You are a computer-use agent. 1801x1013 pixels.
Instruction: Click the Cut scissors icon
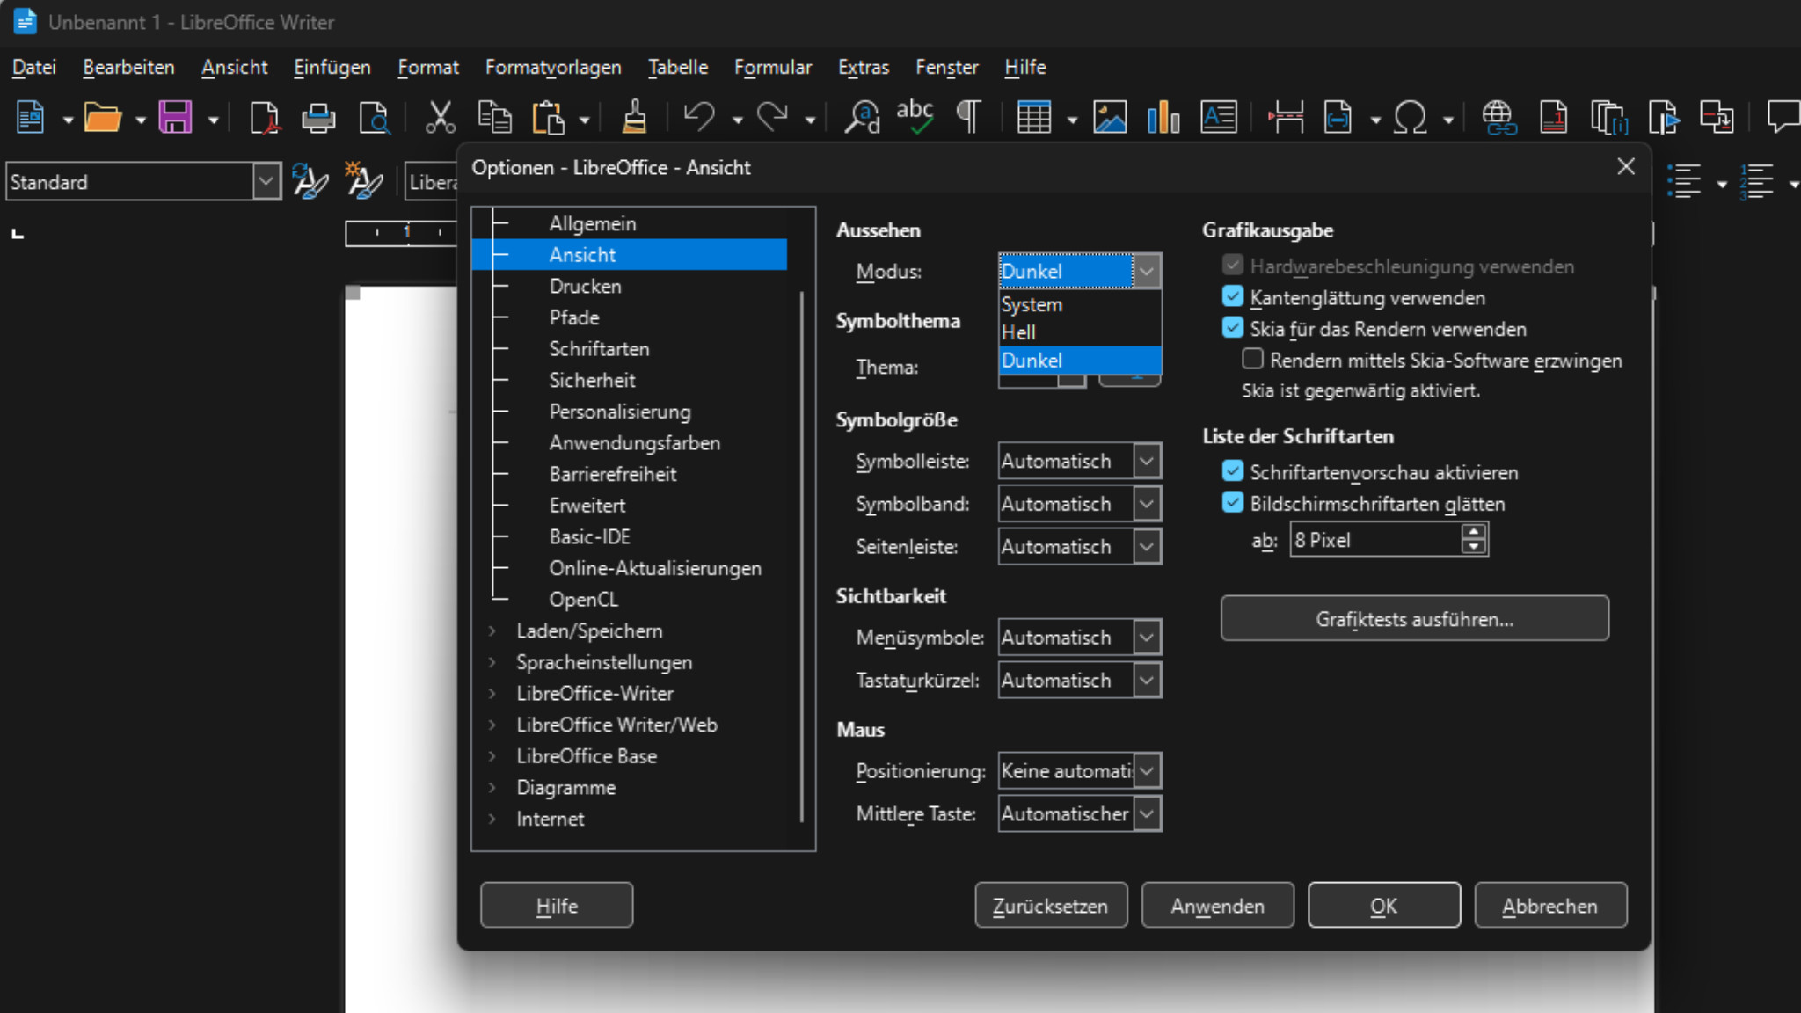point(440,117)
